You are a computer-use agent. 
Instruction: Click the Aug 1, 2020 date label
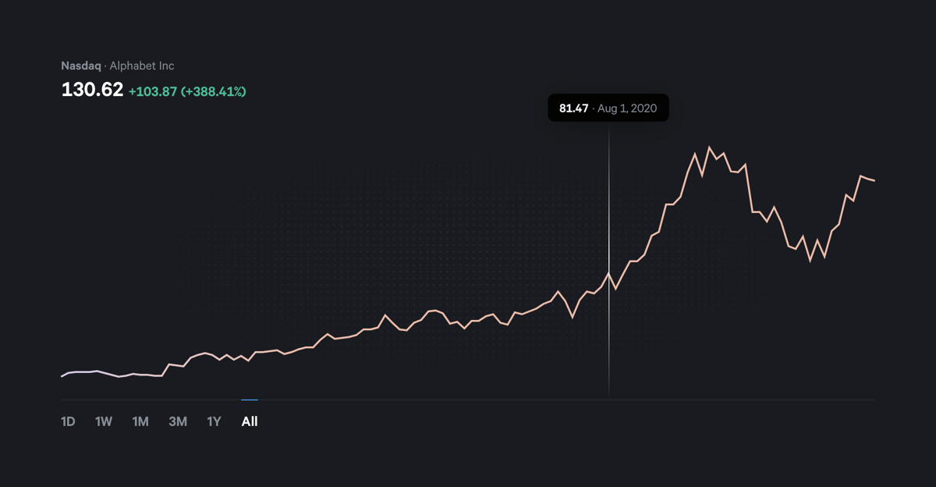click(629, 108)
